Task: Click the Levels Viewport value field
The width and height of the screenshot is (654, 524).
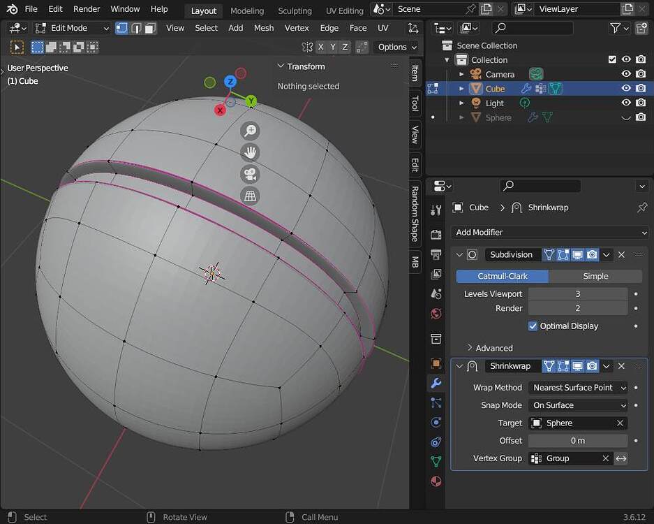Action: click(578, 294)
